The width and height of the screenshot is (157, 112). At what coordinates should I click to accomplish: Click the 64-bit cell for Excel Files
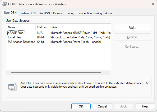click(40, 37)
